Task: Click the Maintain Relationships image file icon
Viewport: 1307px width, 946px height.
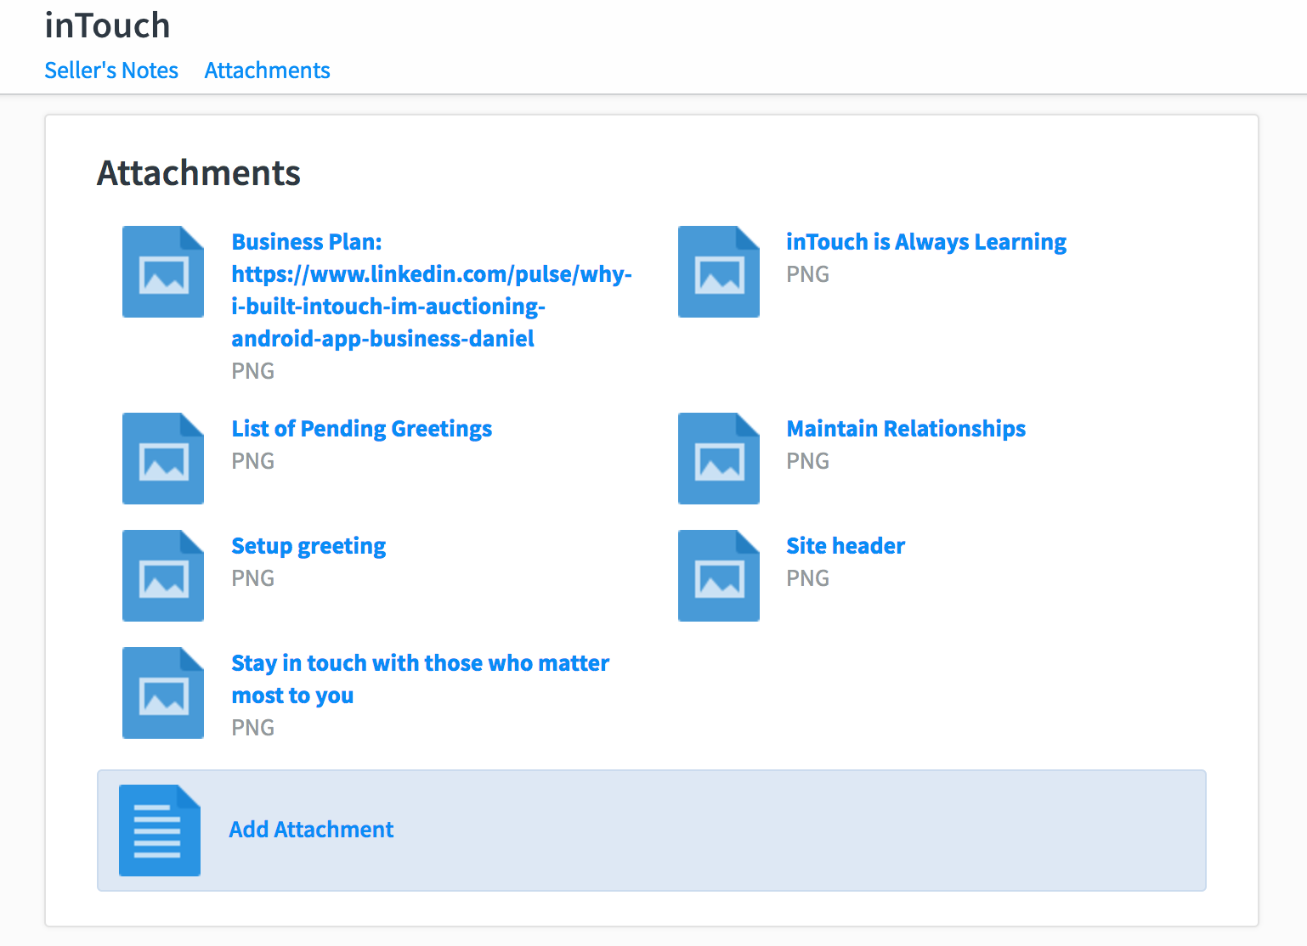Action: 718,459
